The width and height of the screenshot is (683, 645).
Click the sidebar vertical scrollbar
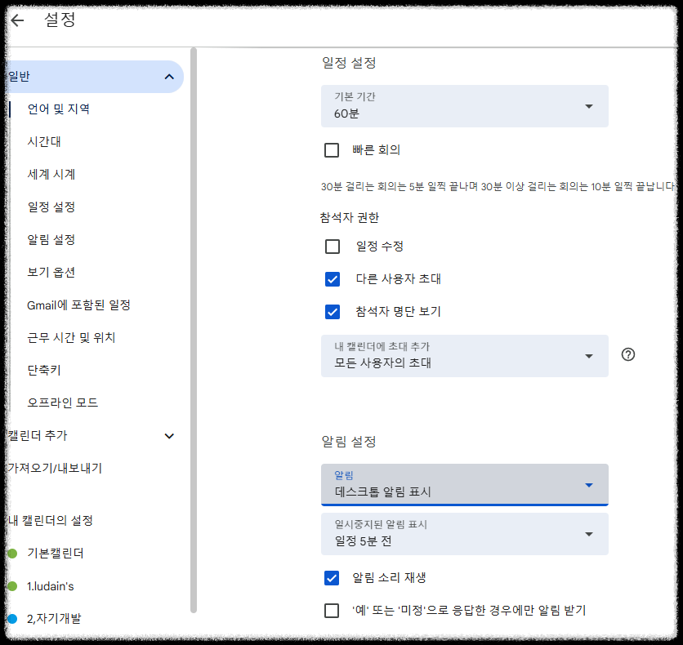point(194,330)
